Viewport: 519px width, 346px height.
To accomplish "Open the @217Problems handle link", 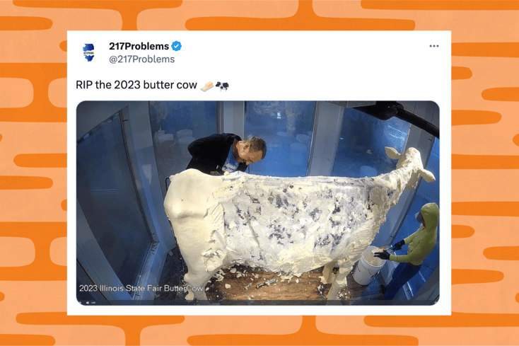I will [141, 59].
